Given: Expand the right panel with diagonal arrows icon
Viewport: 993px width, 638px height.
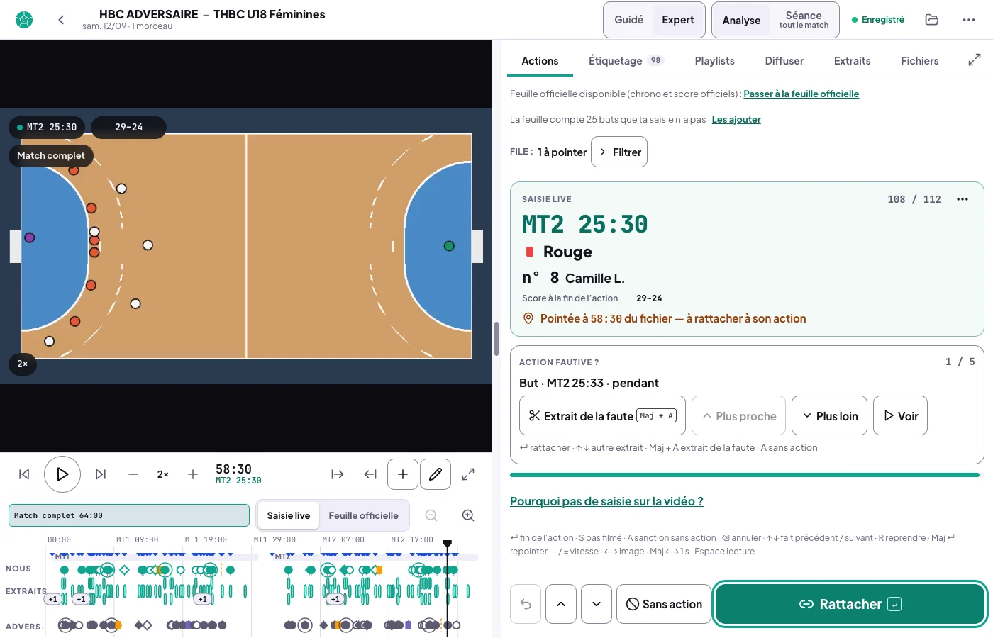Looking at the screenshot, I should point(975,60).
